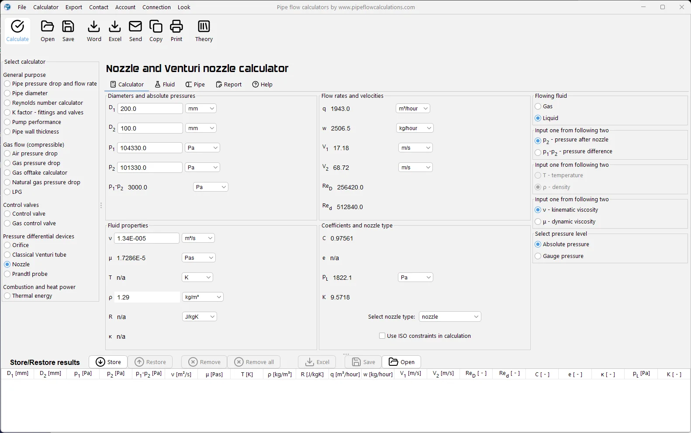Save using the toolbar Save icon

point(68,31)
